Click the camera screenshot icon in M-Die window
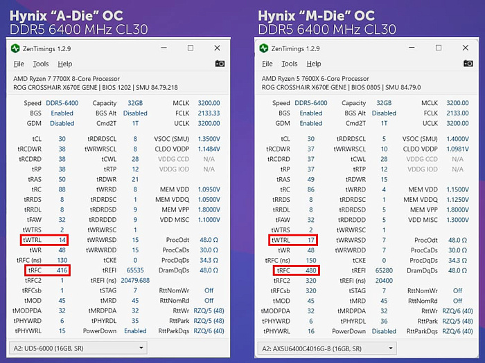Screen dimensions: 485x363 pyautogui.click(x=466, y=64)
